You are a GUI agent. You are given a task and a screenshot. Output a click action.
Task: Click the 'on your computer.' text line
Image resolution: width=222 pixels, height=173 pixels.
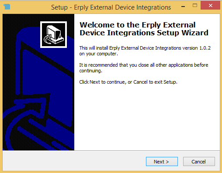[98, 54]
